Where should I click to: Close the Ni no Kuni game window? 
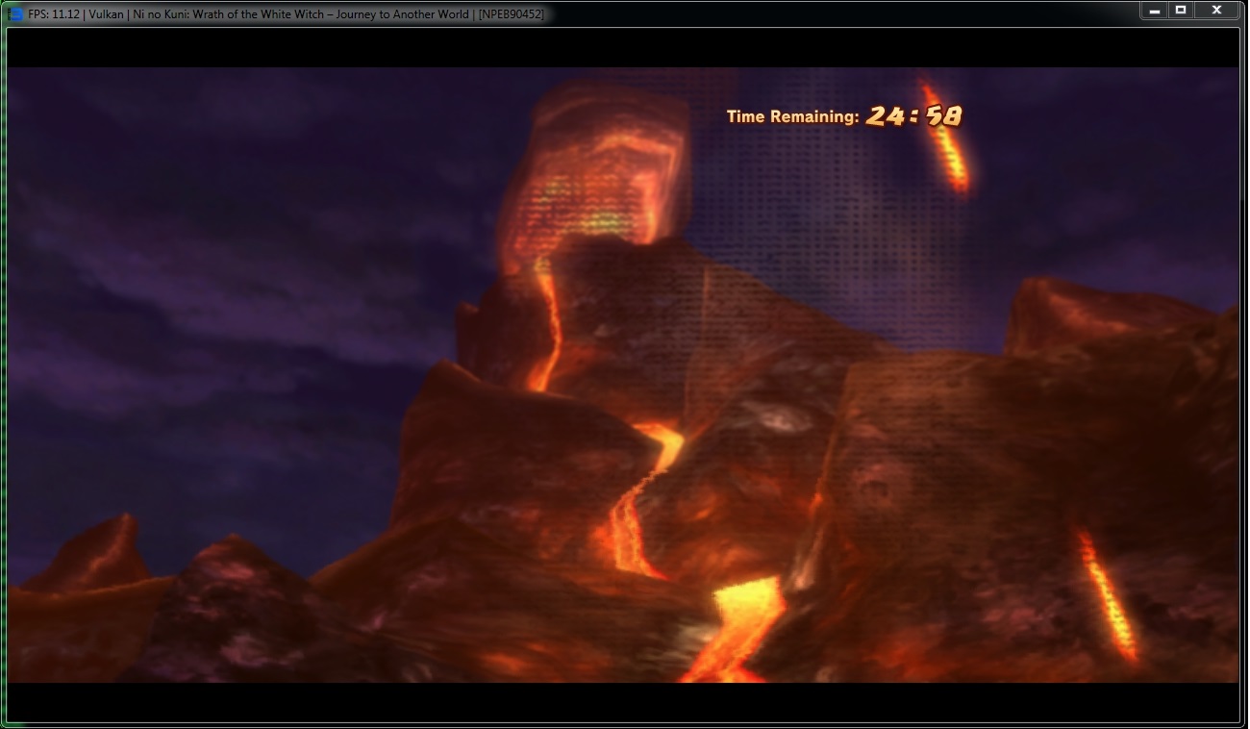(x=1216, y=11)
